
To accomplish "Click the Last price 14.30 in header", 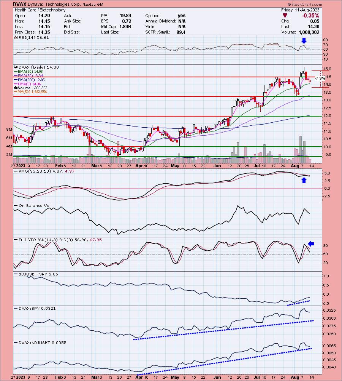I will tap(313, 27).
